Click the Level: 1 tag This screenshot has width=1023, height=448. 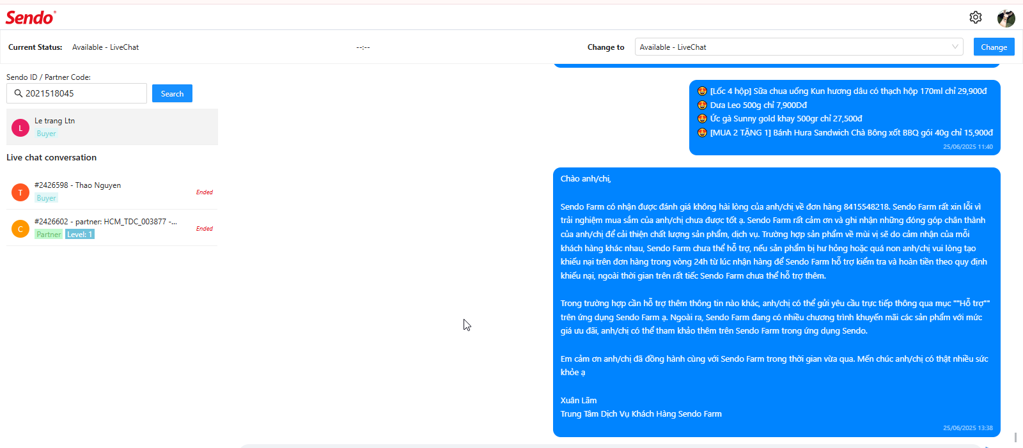coord(80,235)
